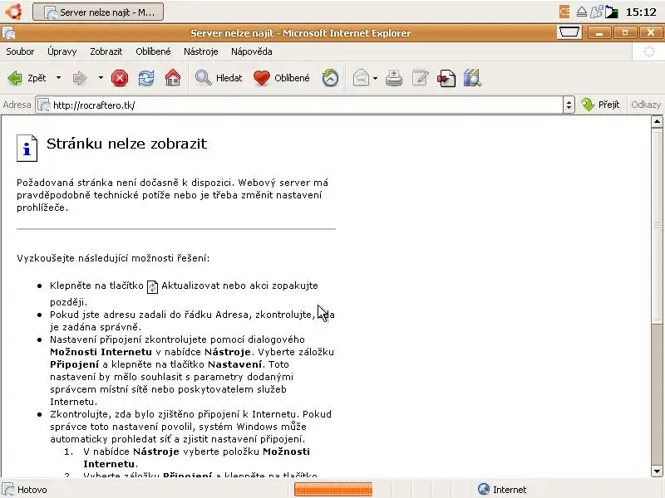Open the Oblíbené menu in menu bar
665x498 pixels.
pyautogui.click(x=153, y=51)
